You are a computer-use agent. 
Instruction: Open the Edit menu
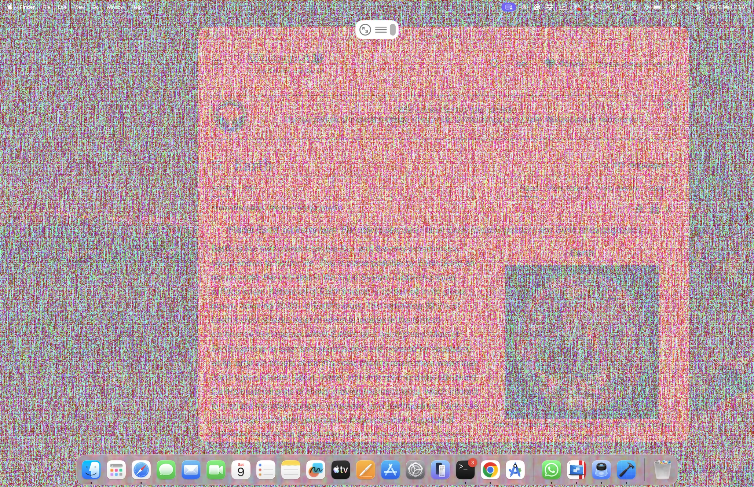[x=62, y=7]
